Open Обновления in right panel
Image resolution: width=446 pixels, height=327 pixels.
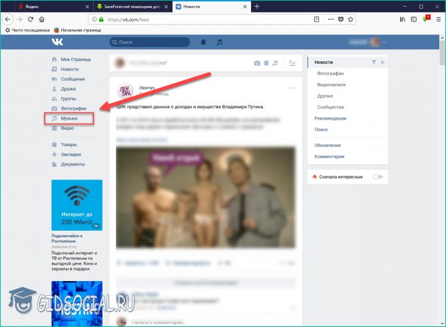point(328,145)
